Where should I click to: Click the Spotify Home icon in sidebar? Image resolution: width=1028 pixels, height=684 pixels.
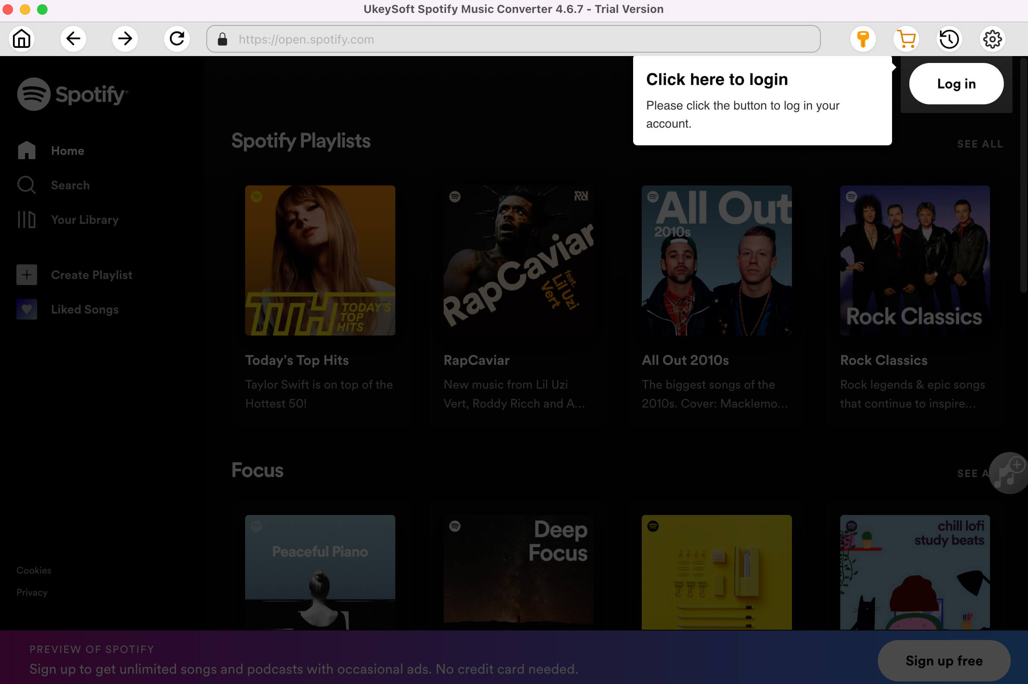(27, 151)
